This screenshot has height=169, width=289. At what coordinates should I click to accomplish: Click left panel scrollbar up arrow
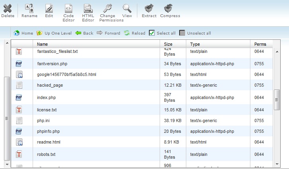point(7,43)
